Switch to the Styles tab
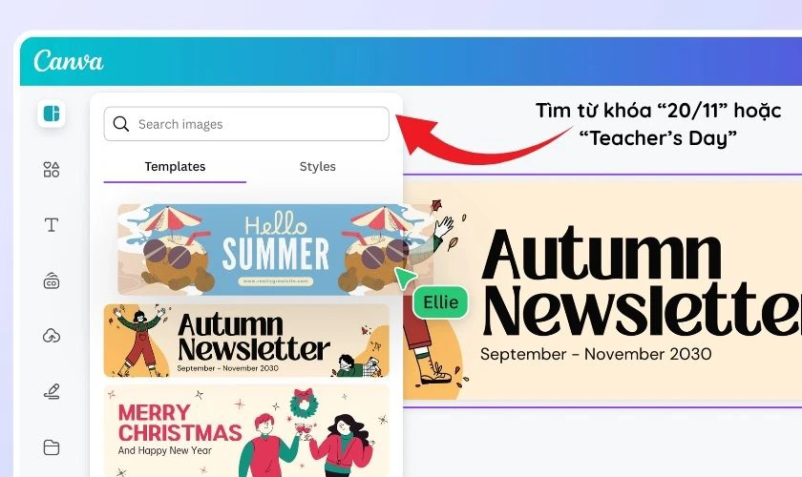The image size is (802, 477). coord(317,167)
